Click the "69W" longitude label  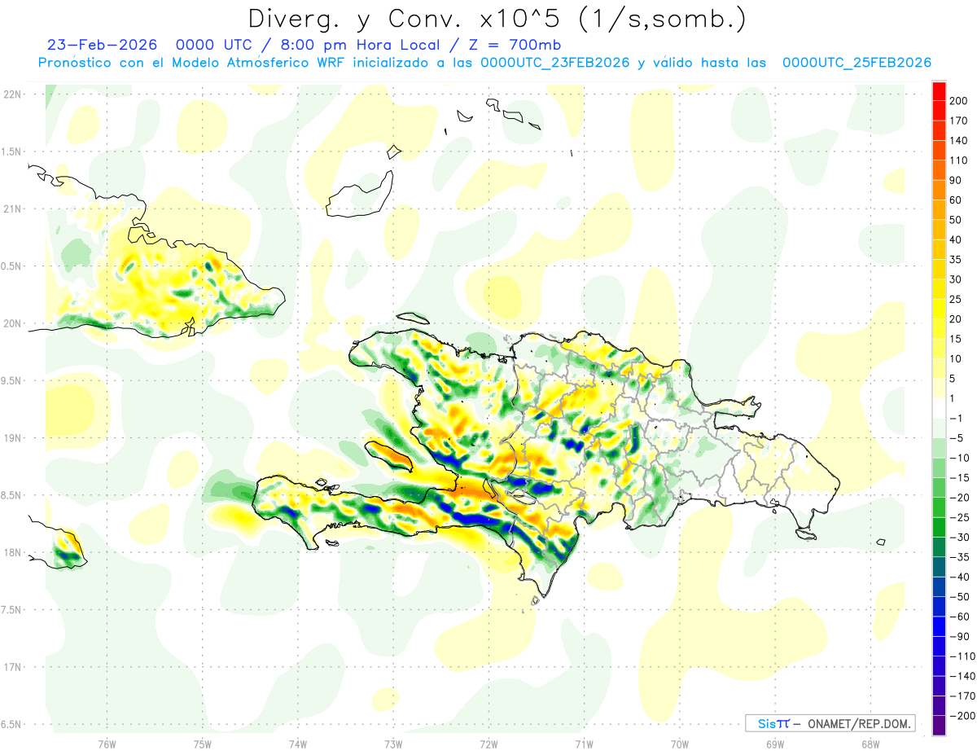pos(775,744)
